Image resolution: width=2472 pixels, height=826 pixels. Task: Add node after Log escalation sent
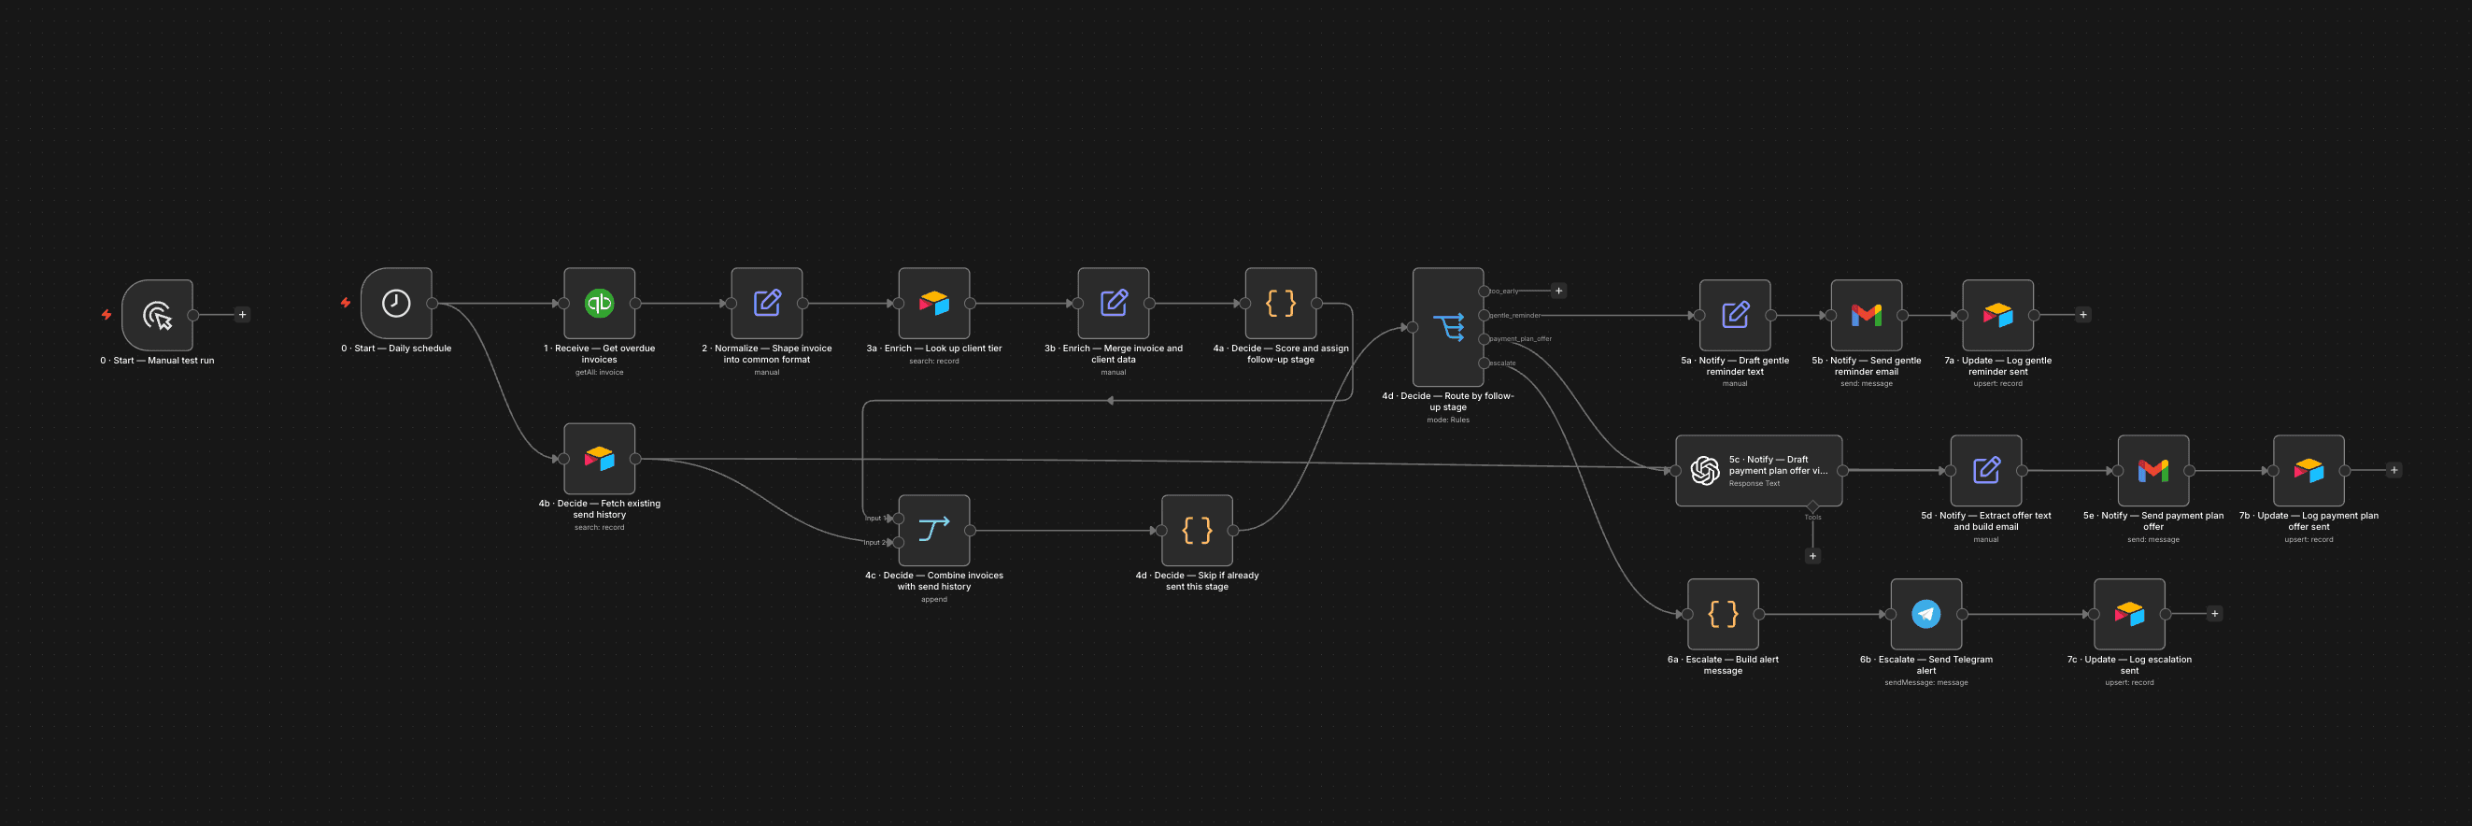coord(2214,614)
